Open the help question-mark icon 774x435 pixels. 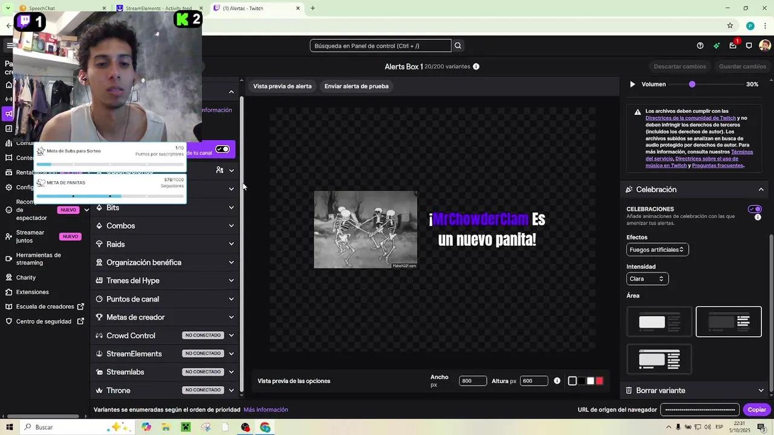pos(700,46)
